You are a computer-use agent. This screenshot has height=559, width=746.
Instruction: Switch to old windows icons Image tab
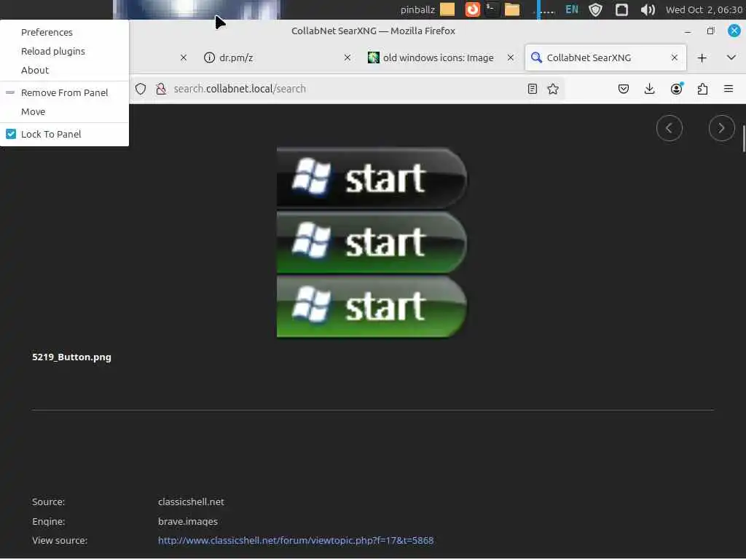tap(438, 58)
